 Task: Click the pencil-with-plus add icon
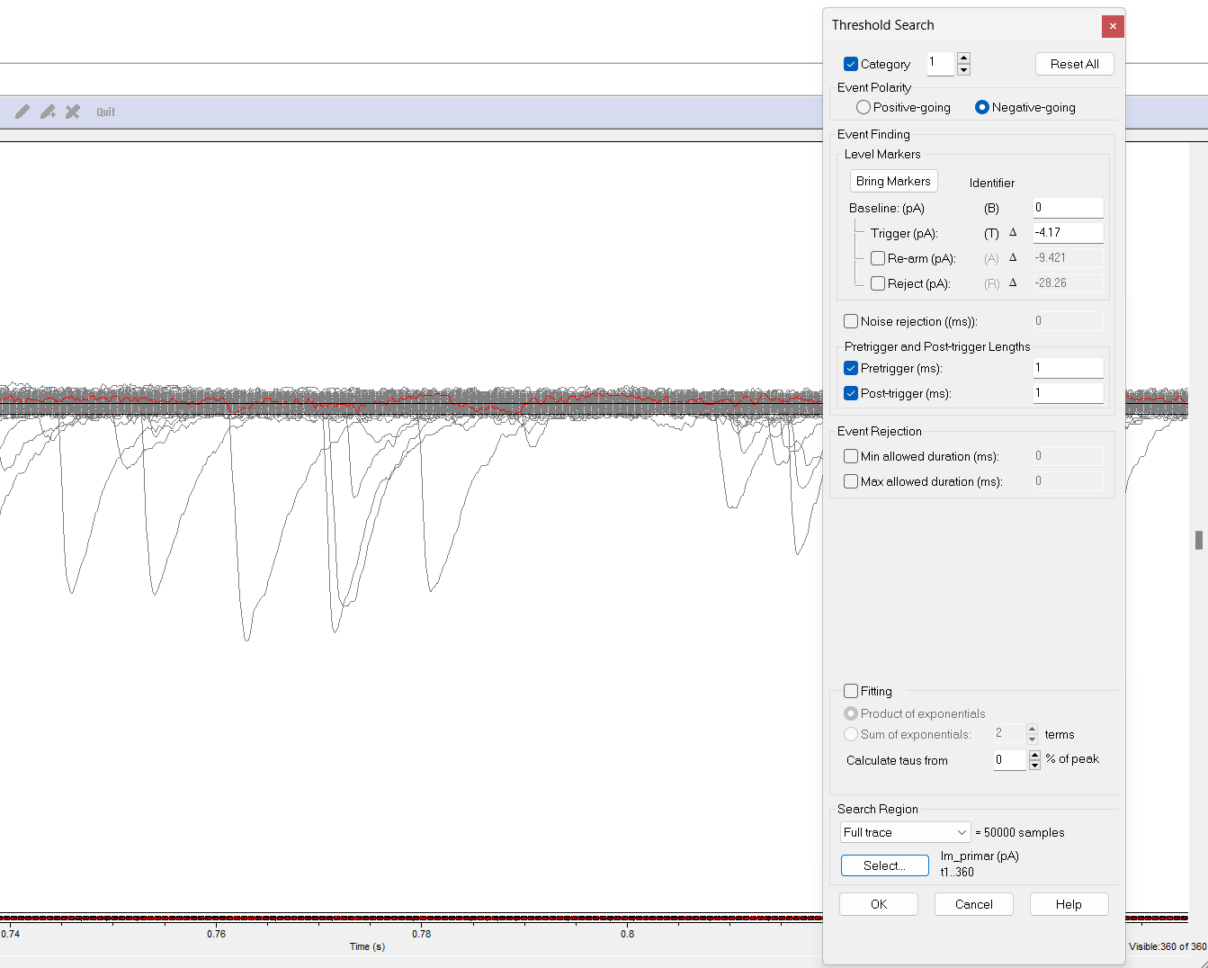click(48, 112)
